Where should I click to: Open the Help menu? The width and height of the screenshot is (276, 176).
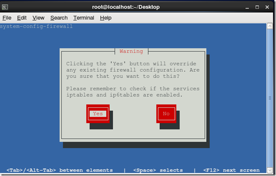pos(105,18)
